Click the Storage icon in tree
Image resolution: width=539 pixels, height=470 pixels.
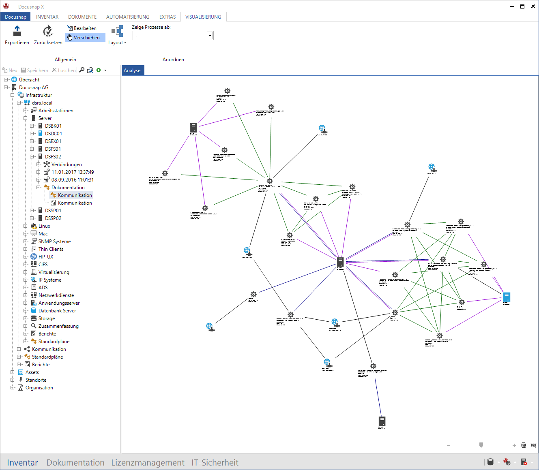coord(34,318)
